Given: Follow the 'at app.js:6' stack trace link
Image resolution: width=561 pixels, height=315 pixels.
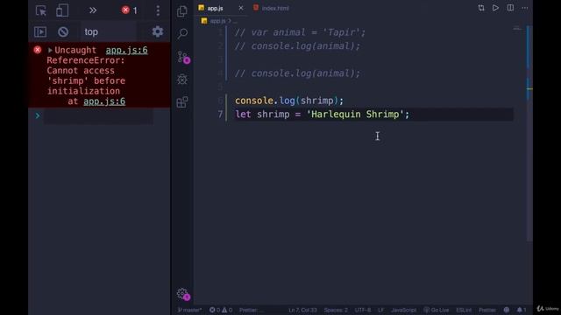Looking at the screenshot, I should [x=104, y=101].
